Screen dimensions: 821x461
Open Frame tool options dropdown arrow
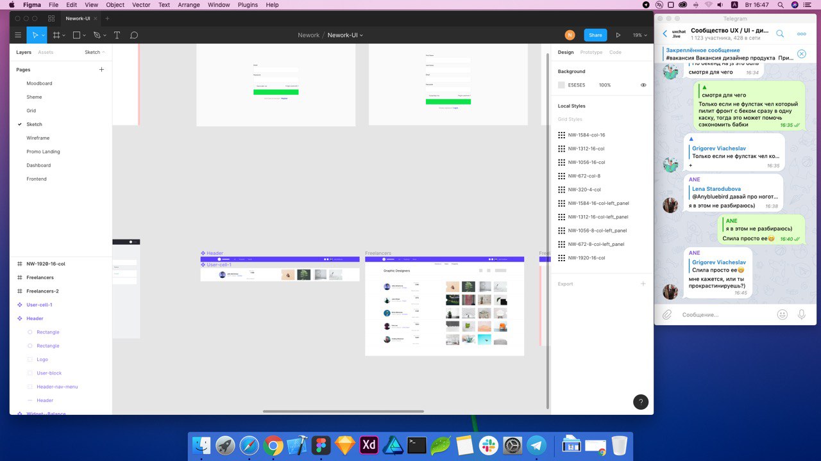tap(65, 35)
